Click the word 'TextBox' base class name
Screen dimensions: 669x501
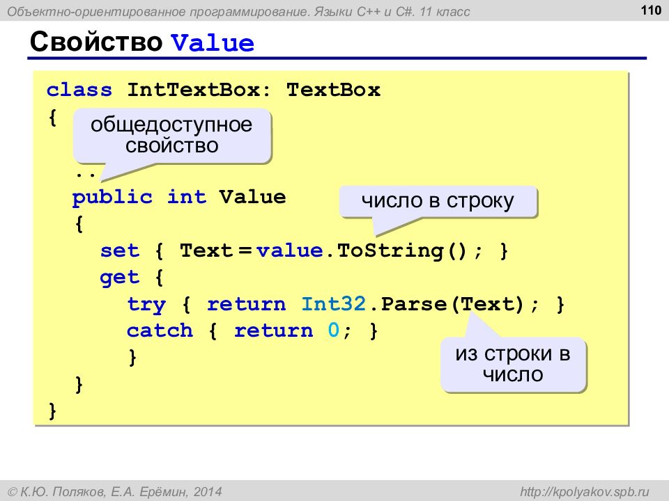333,90
